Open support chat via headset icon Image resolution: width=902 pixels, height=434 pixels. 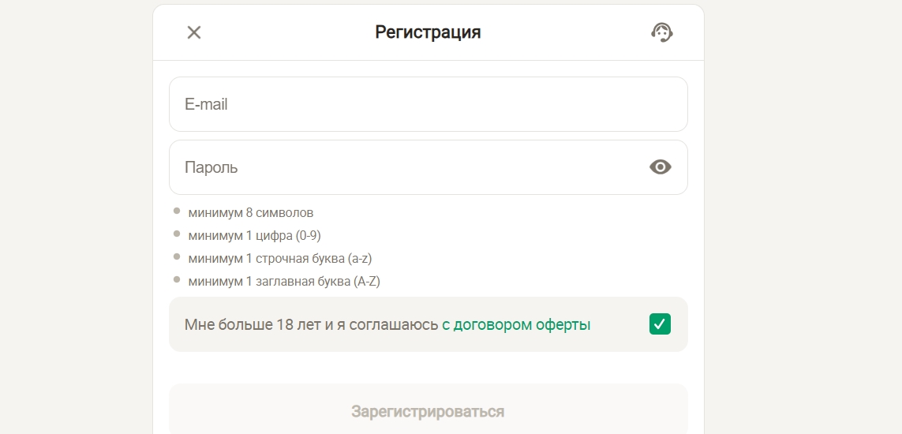(x=662, y=32)
